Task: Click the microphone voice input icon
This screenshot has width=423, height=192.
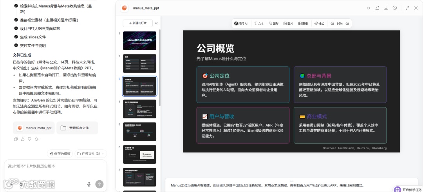Action: tap(89, 184)
